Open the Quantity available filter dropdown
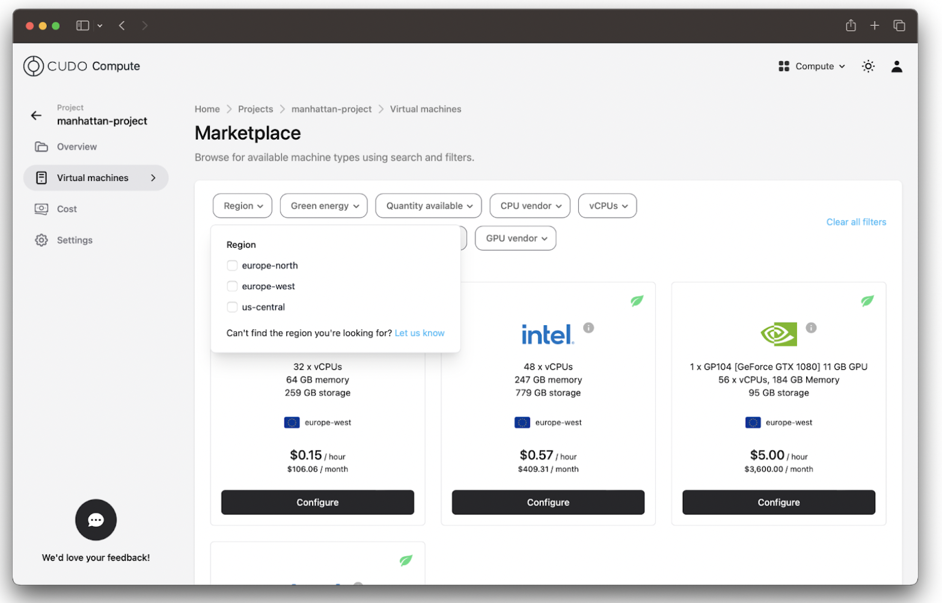This screenshot has height=603, width=942. coord(429,206)
